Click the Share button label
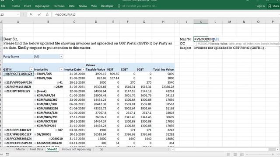280x157 pixels. point(276,6)
